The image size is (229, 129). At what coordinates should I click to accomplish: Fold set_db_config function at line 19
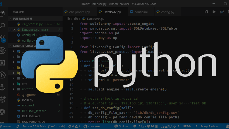tap(77, 108)
